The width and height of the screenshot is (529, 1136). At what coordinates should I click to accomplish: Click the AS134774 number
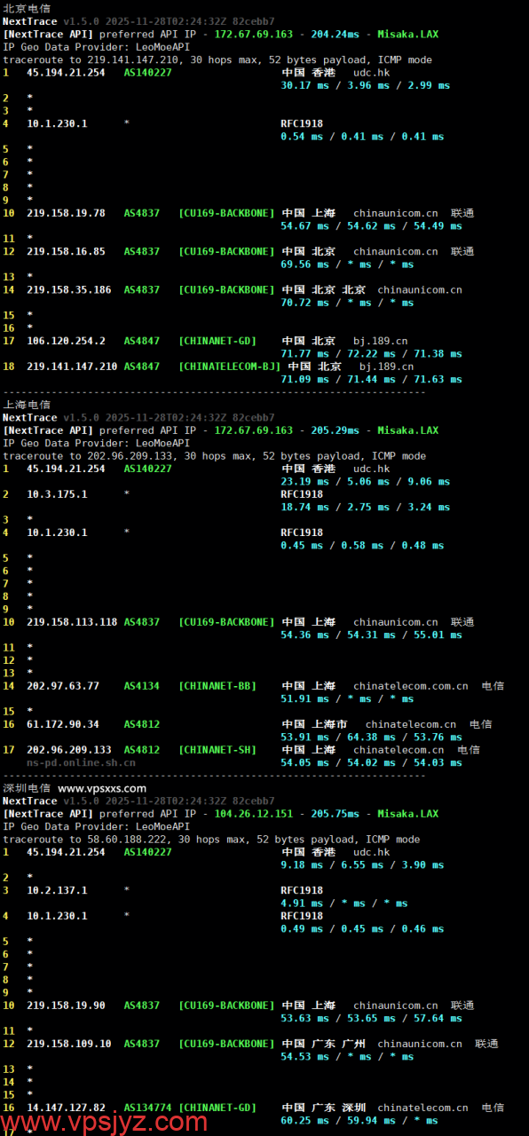pyautogui.click(x=148, y=1108)
